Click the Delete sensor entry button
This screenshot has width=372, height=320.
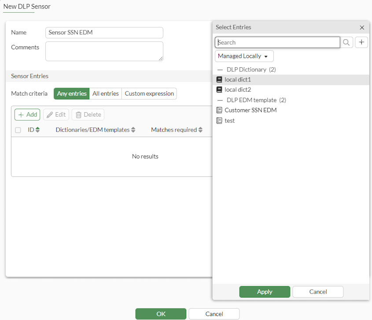pyautogui.click(x=88, y=114)
